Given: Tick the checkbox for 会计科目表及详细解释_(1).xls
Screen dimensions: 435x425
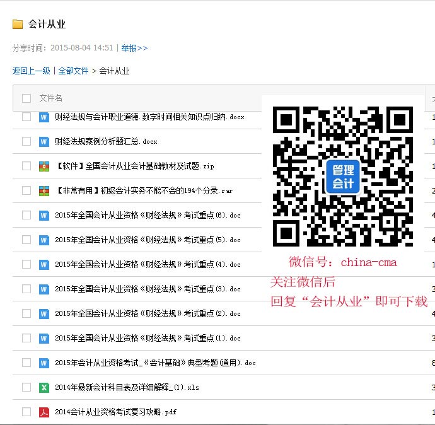Looking at the screenshot, I should pos(26,387).
